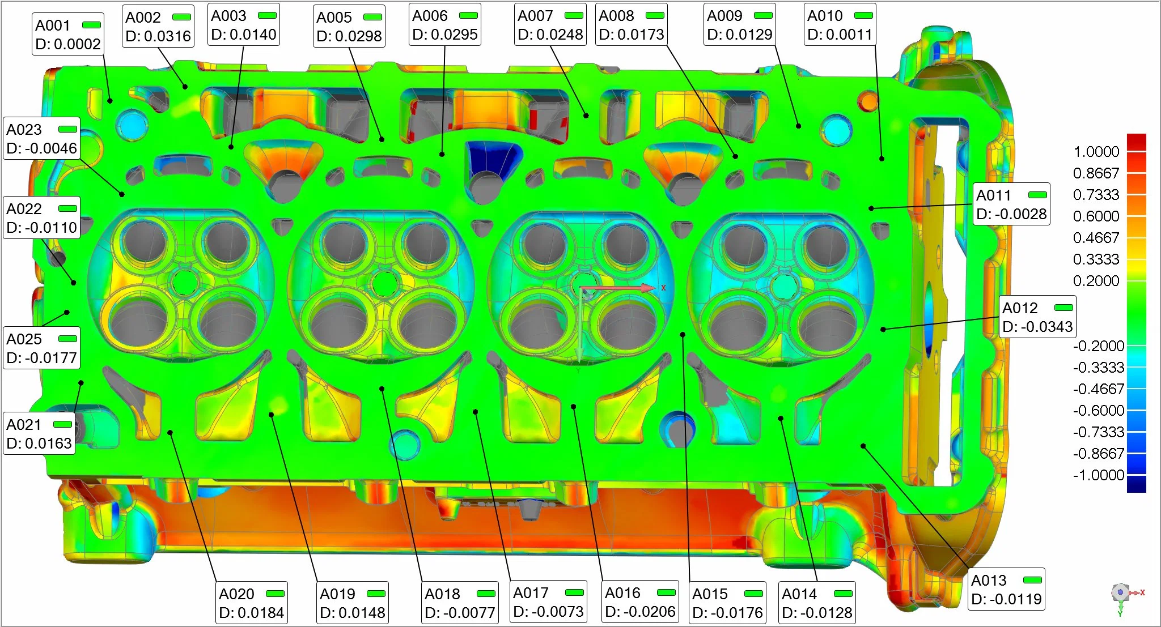
Task: Click the 0.2000 scale value
Action: [1096, 281]
